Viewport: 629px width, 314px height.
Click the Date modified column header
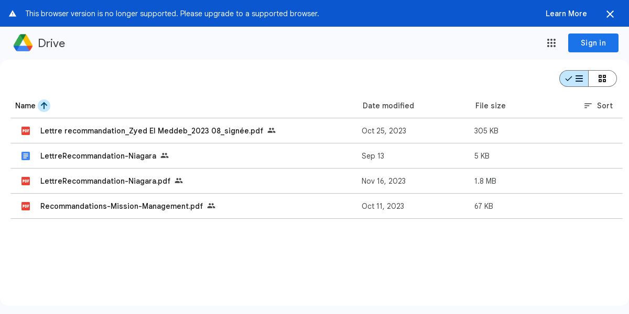(x=388, y=106)
